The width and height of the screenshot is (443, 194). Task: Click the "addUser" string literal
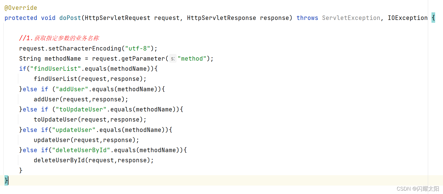click(x=72, y=89)
